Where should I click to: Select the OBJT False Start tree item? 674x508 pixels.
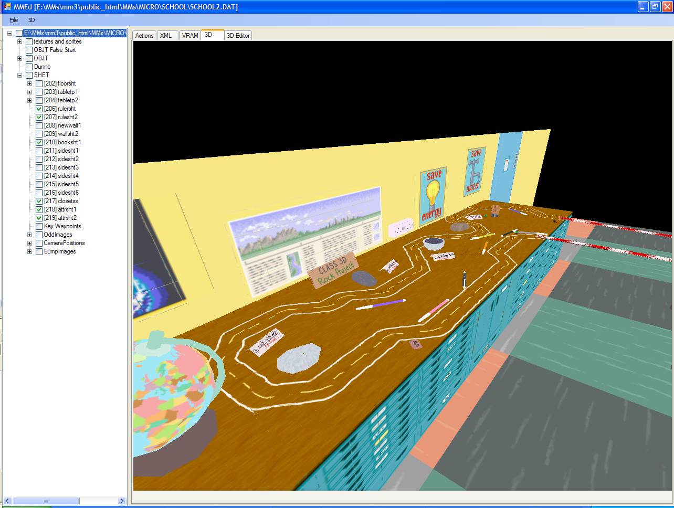coord(55,50)
